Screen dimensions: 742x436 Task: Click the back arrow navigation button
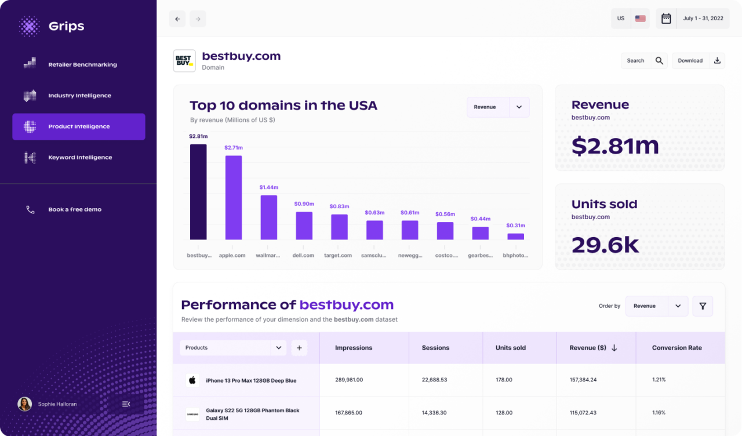[x=177, y=19]
